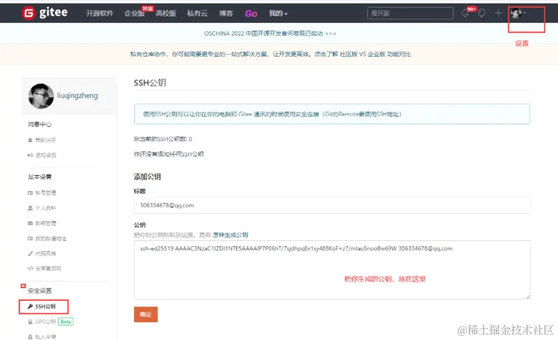The width and height of the screenshot is (558, 340).
Task: Click the 你还没有添加任何SSH公钥 text
Action: (x=169, y=154)
